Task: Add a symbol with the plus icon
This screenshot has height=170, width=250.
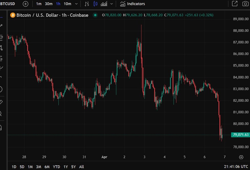Action: 25,4
